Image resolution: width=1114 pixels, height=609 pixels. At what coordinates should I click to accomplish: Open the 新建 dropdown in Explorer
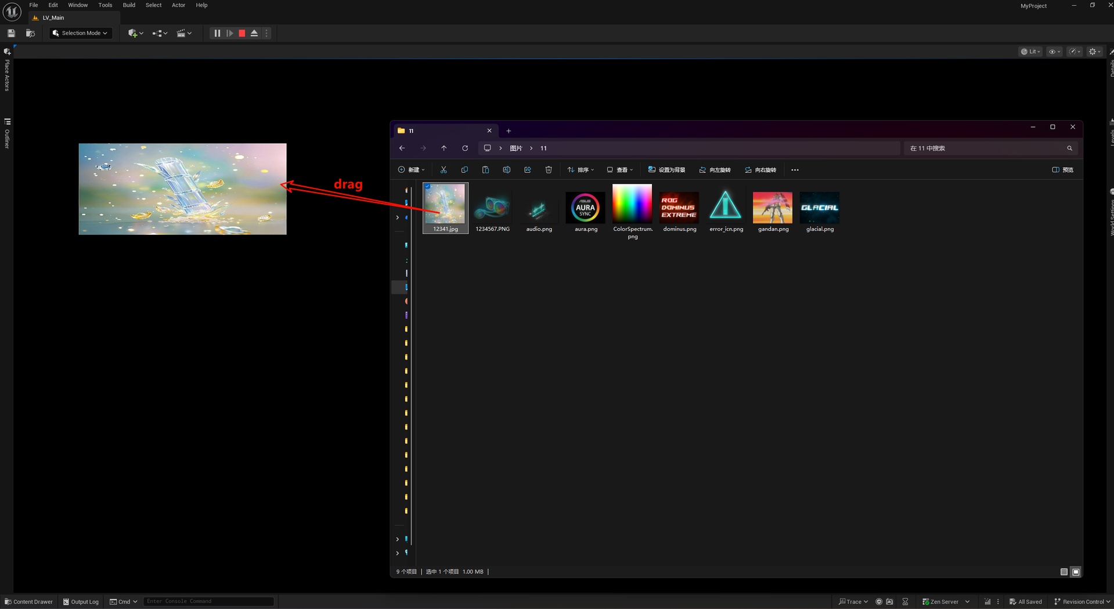coord(412,170)
